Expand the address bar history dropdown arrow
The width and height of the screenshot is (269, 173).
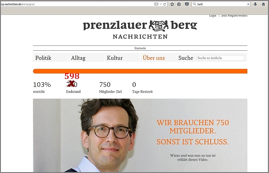pos(161,4)
